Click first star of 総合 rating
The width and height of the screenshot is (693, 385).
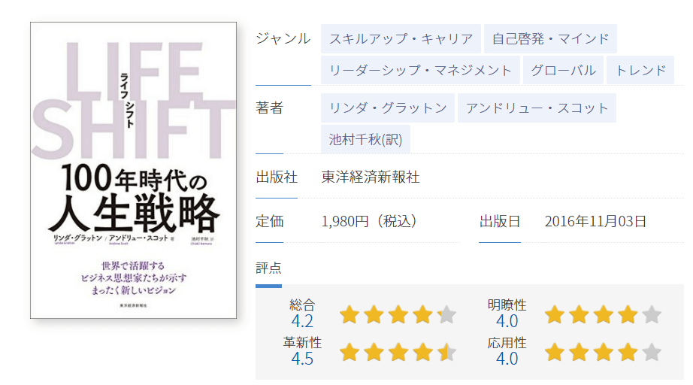pyautogui.click(x=350, y=315)
